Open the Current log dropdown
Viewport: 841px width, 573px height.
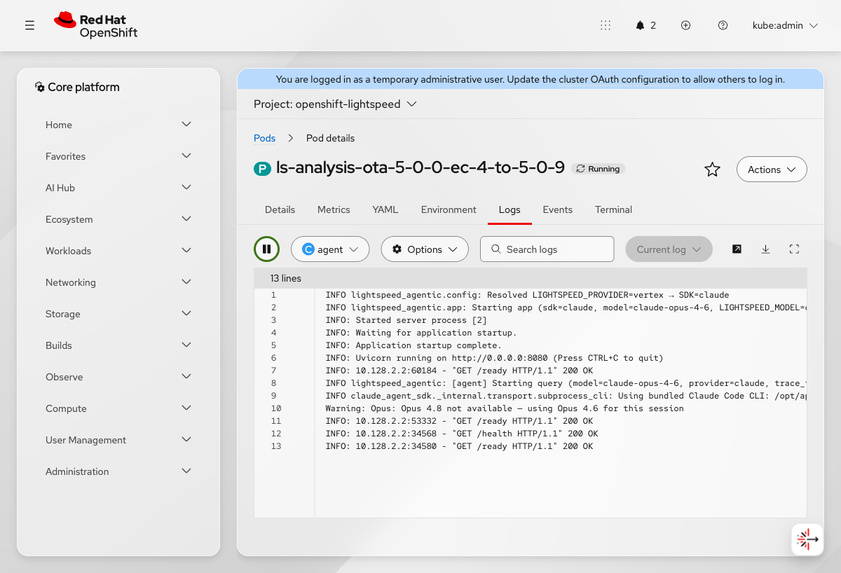669,249
